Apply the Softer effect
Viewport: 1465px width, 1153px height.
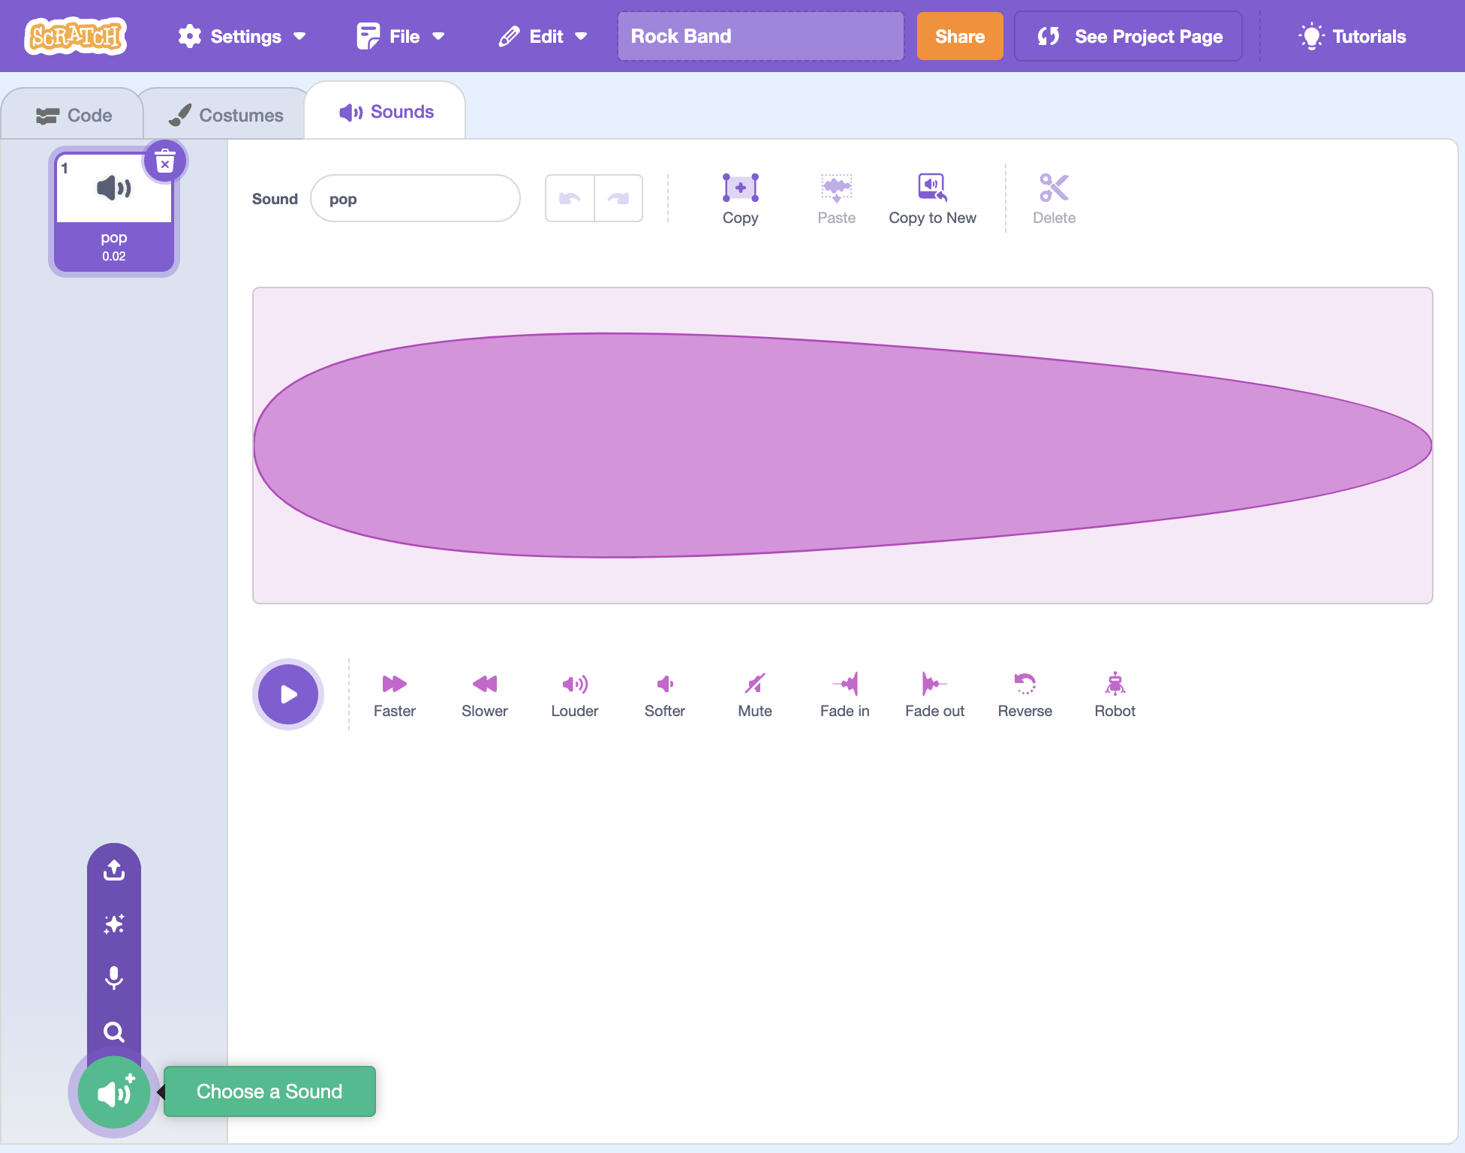pos(664,694)
